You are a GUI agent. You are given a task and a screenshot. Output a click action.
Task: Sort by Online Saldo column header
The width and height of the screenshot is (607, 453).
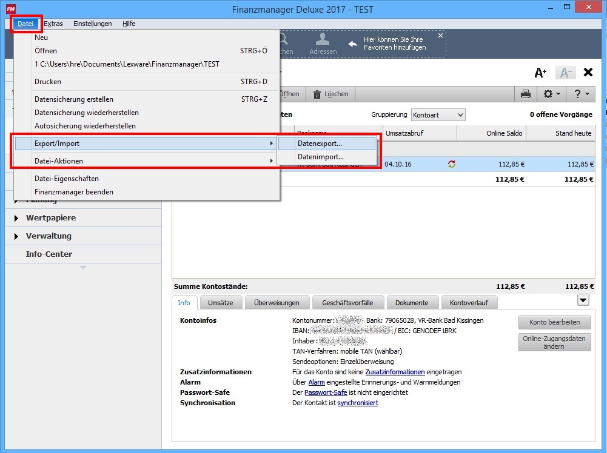point(492,133)
